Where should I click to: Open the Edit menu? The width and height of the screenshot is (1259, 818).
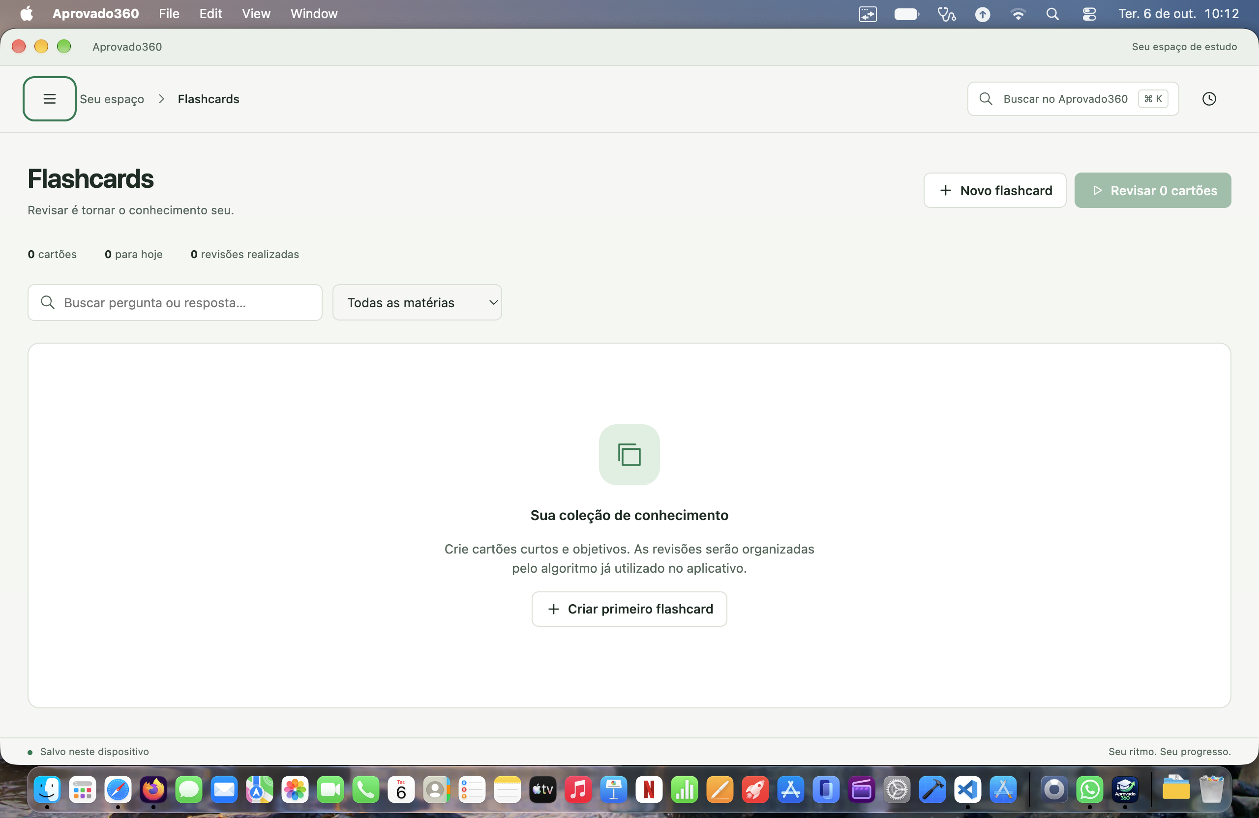tap(210, 14)
